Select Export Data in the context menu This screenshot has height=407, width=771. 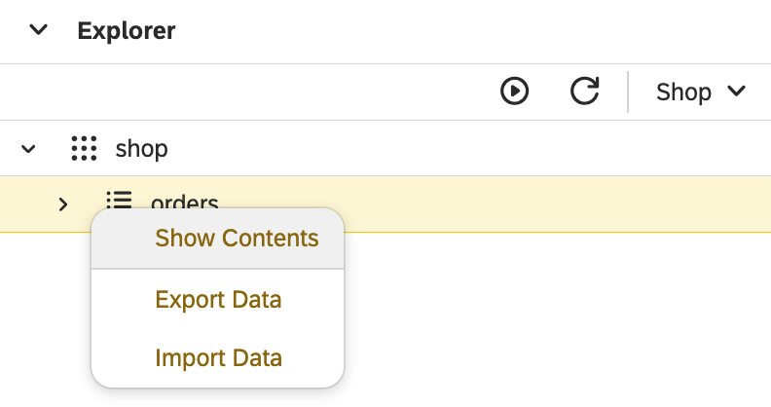(x=217, y=300)
